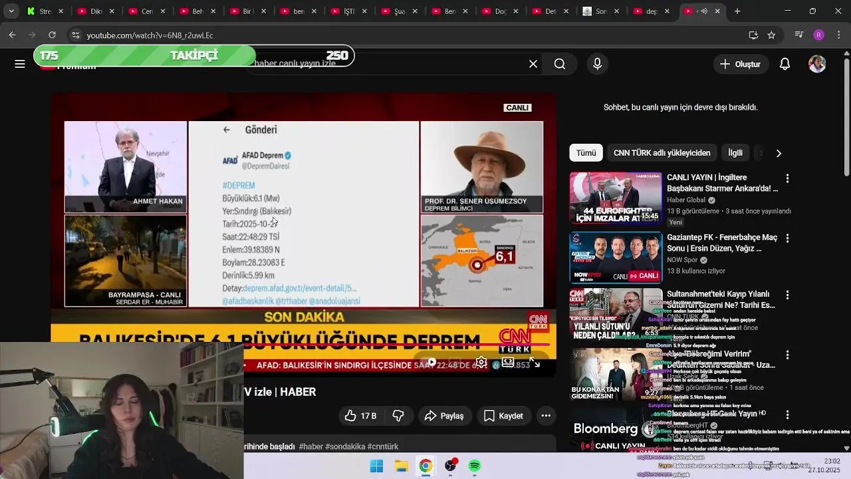
Task: Open Haber Global channel link
Action: tap(686, 200)
